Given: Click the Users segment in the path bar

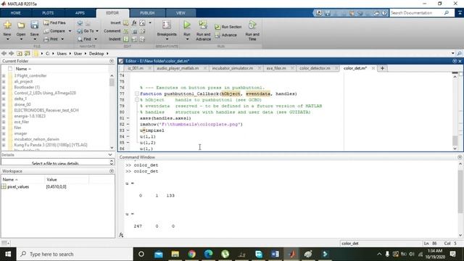Looking at the screenshot, I should tap(62, 54).
